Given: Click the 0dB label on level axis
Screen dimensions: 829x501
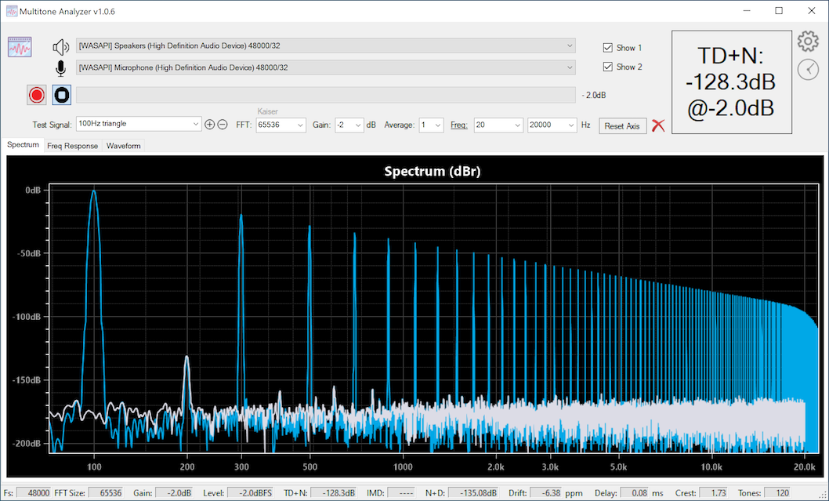Looking at the screenshot, I should pos(33,190).
